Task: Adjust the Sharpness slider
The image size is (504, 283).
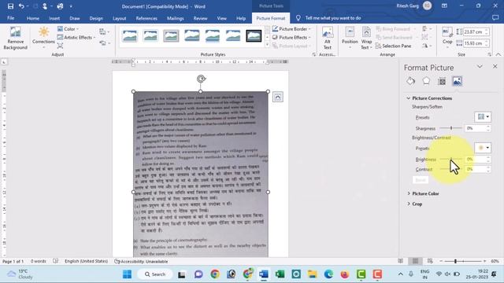Action: click(x=451, y=128)
